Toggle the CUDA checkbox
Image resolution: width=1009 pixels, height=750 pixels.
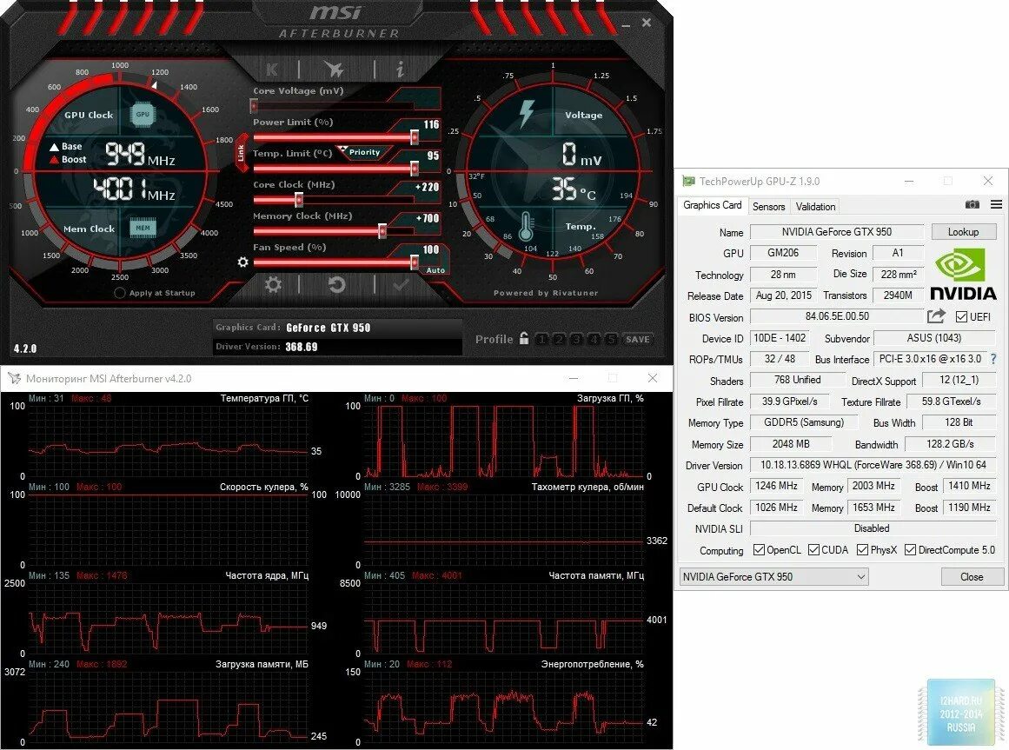click(813, 550)
